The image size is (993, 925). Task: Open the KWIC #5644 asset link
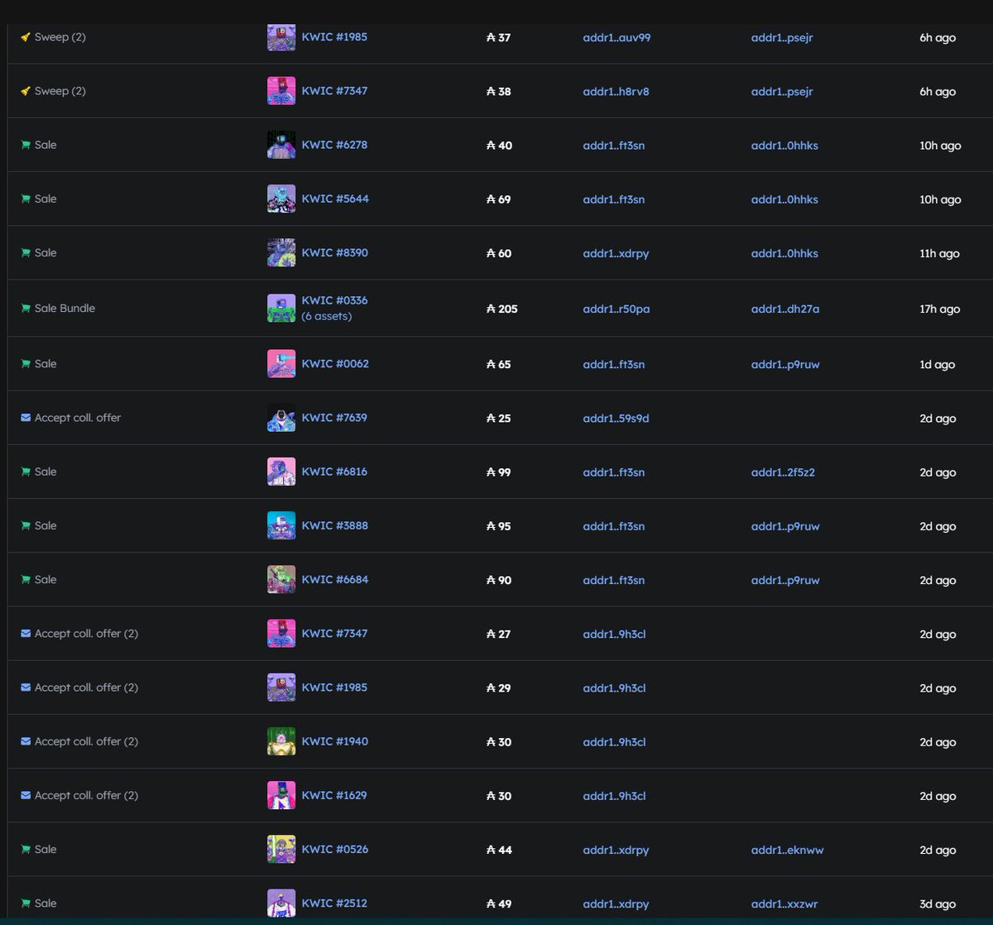[335, 199]
